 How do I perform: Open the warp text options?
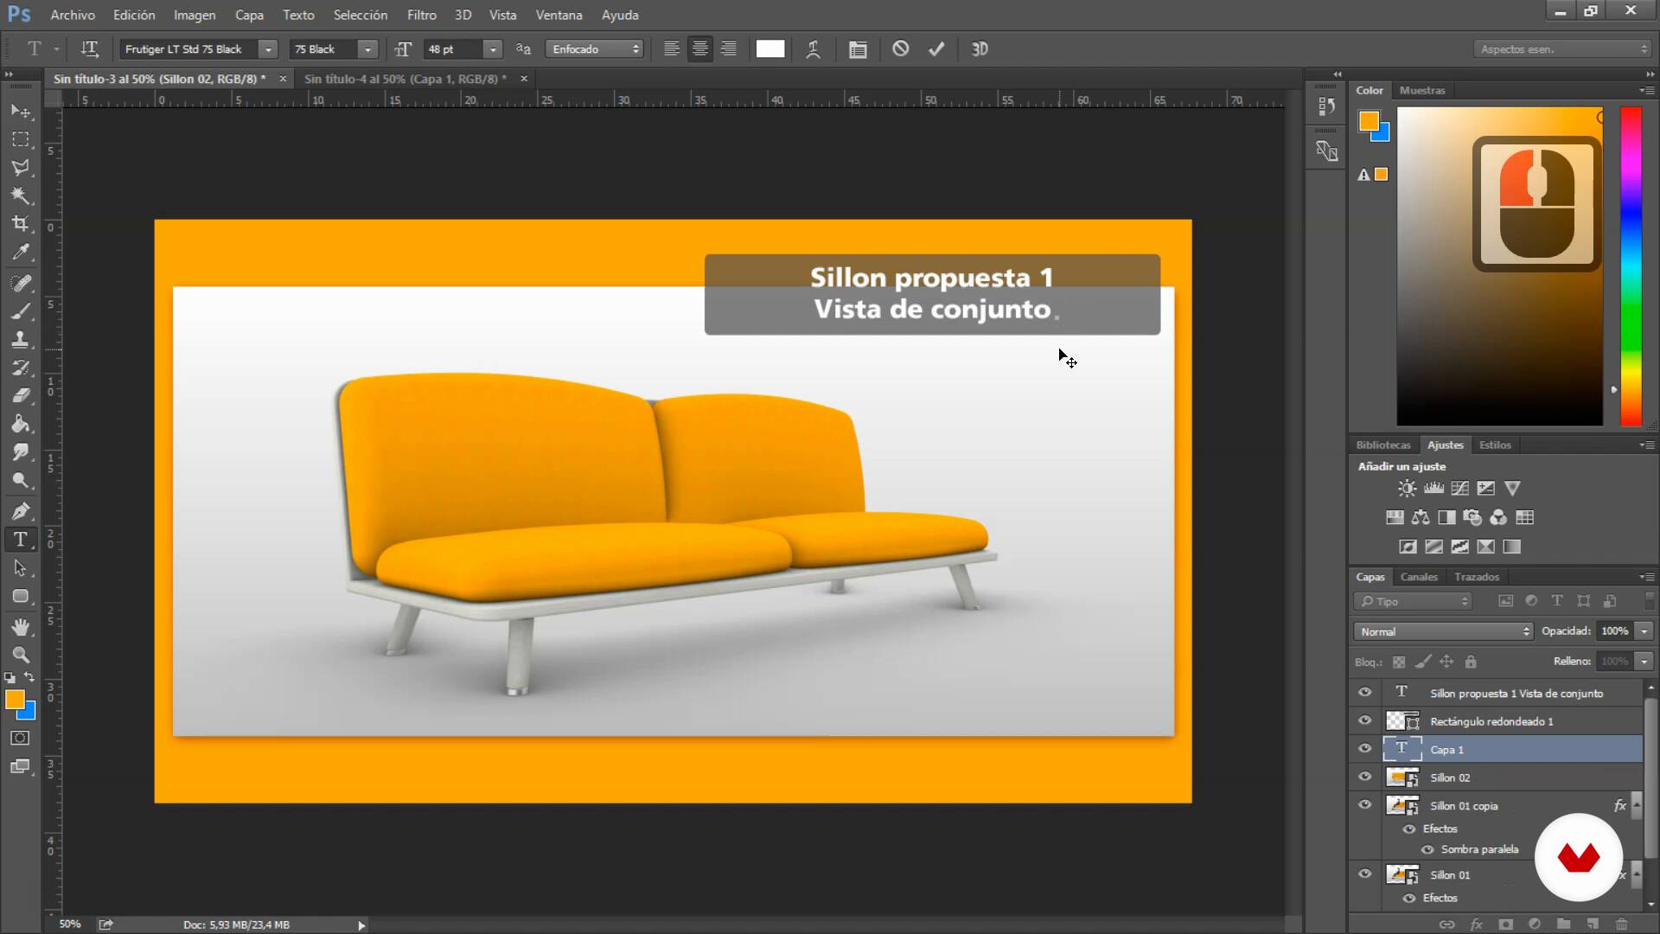coord(813,49)
